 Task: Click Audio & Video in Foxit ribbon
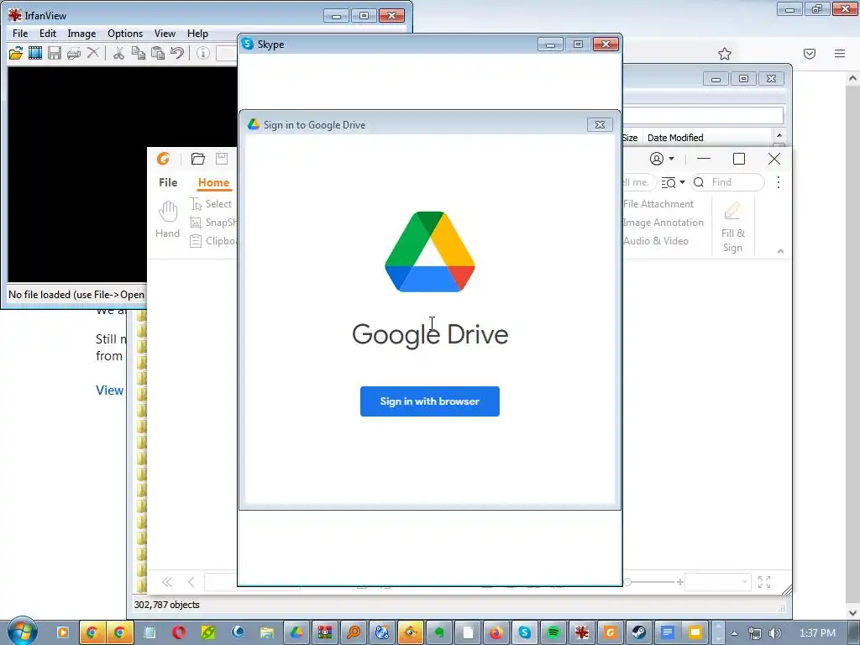pyautogui.click(x=655, y=241)
